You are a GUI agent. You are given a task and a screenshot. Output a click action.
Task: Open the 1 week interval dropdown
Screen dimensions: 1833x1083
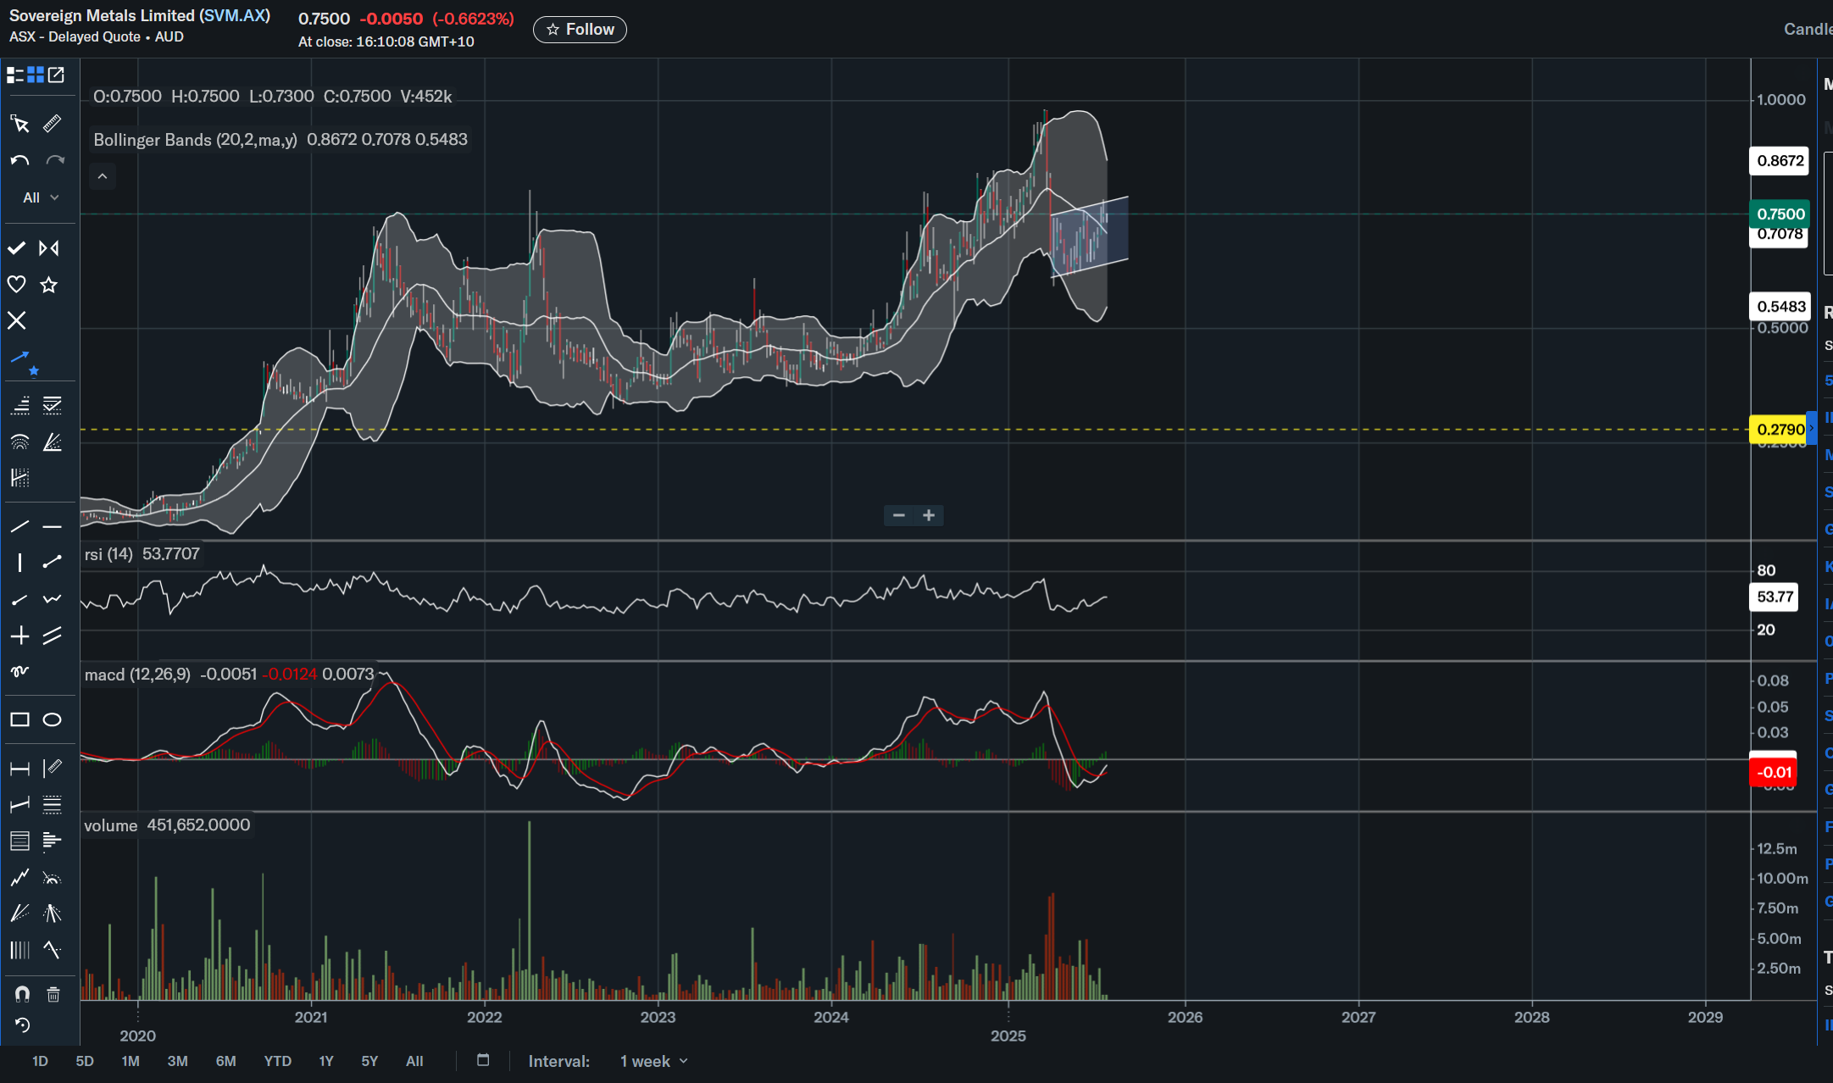(653, 1061)
